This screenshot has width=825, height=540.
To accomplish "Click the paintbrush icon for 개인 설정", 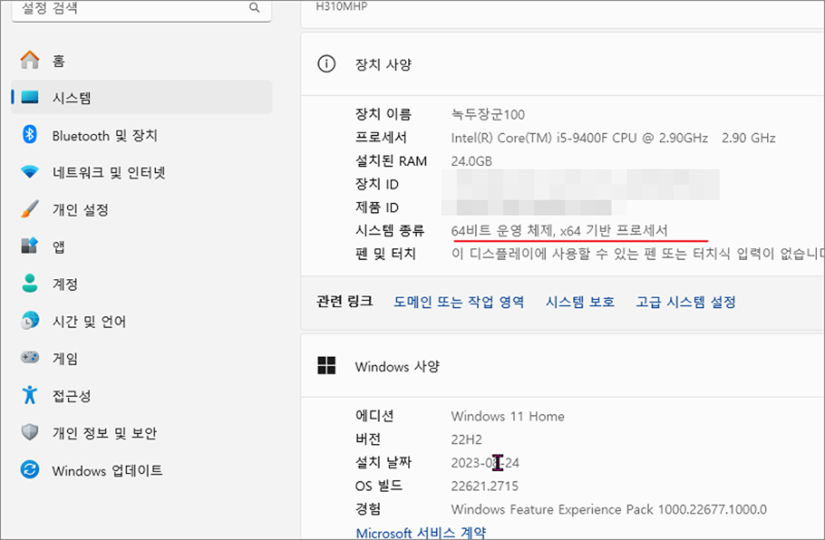I will [30, 210].
